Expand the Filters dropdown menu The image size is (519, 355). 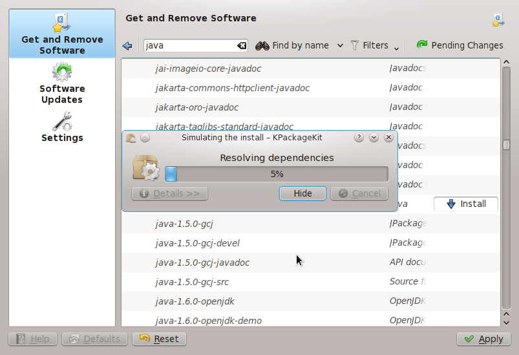tap(396, 48)
